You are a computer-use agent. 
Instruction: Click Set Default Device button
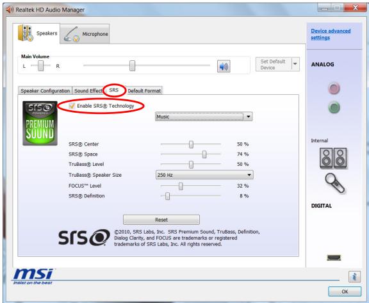click(274, 64)
